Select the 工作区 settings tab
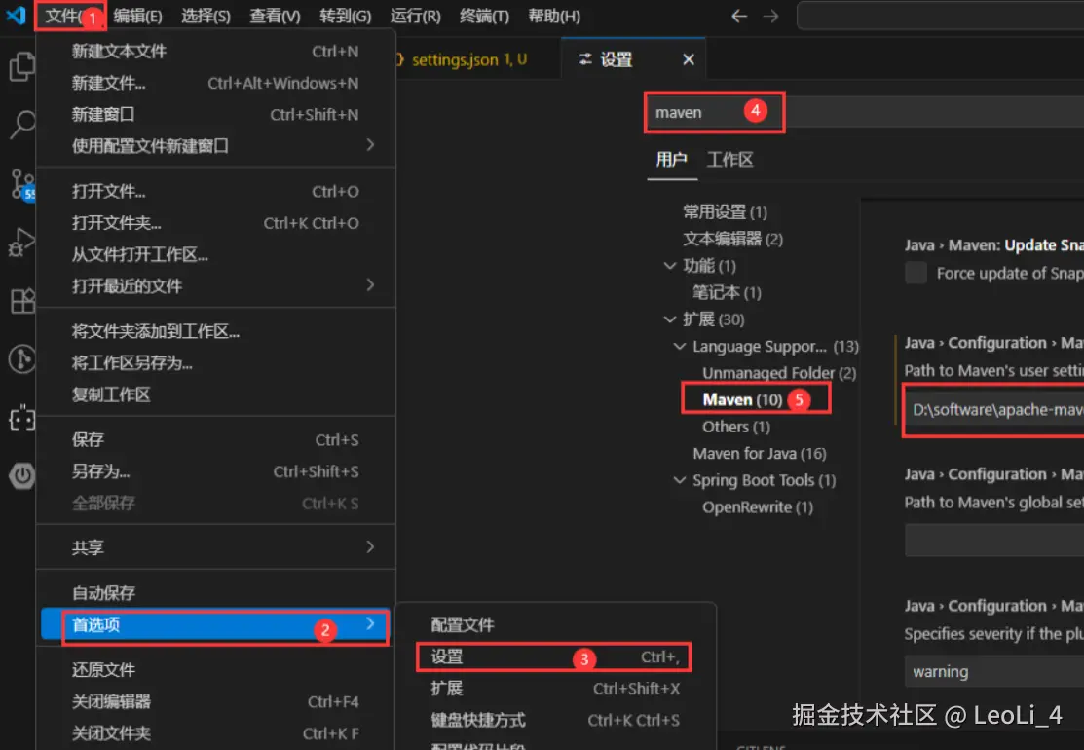Image resolution: width=1084 pixels, height=750 pixels. (729, 160)
